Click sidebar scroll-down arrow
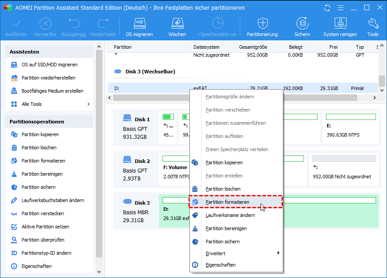This screenshot has width=387, height=278. point(99,271)
